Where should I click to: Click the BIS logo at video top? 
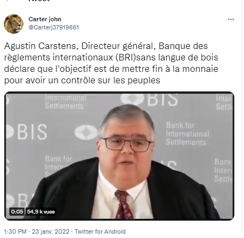coord(149,100)
